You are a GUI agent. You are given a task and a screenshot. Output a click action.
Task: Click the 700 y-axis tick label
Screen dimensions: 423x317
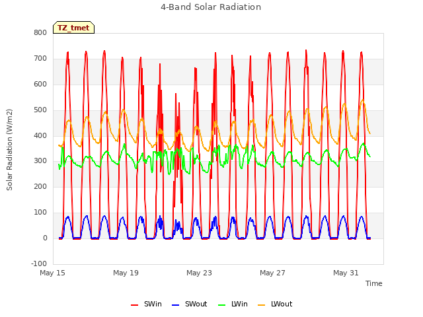(x=40, y=59)
